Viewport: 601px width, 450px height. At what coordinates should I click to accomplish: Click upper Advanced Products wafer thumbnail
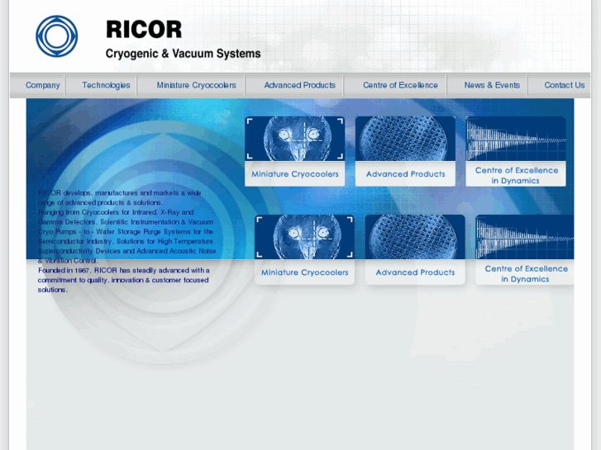tap(405, 139)
